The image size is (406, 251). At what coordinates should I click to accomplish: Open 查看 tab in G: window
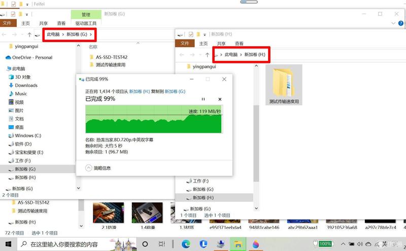pos(61,23)
